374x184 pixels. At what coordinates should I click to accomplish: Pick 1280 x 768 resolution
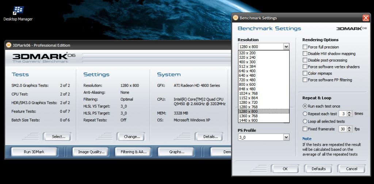[x=264, y=107]
